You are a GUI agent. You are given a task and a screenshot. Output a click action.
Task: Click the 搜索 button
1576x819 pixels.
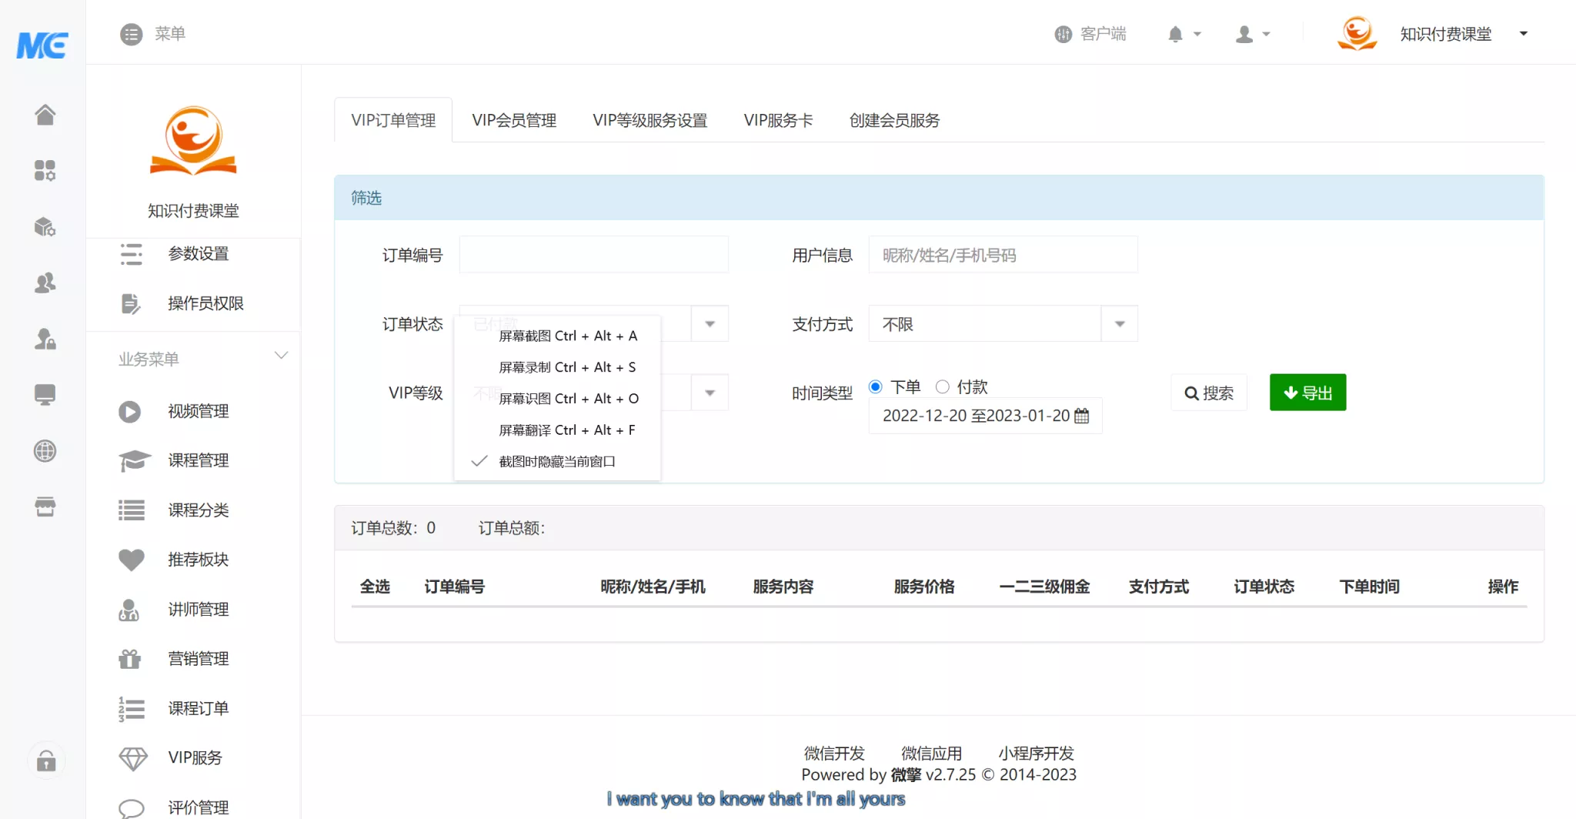tap(1209, 393)
